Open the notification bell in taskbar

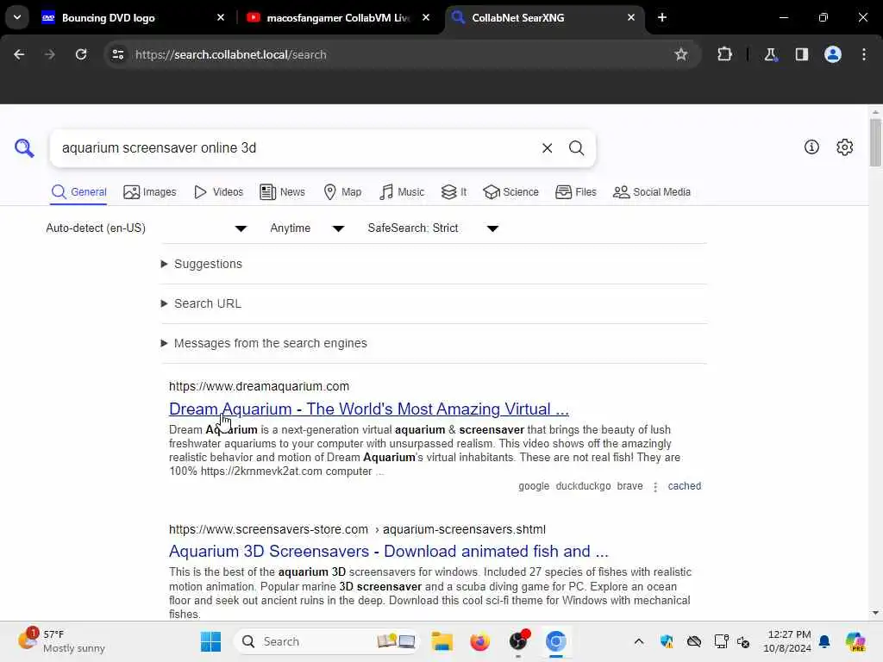824,641
